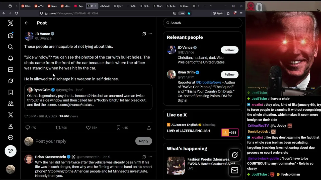Reply to JD Vance's post (17K)
Image resolution: width=321 pixels, height=180 pixels.
pos(31,127)
